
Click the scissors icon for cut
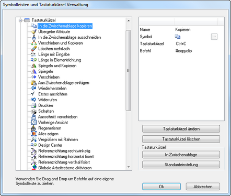point(33,37)
